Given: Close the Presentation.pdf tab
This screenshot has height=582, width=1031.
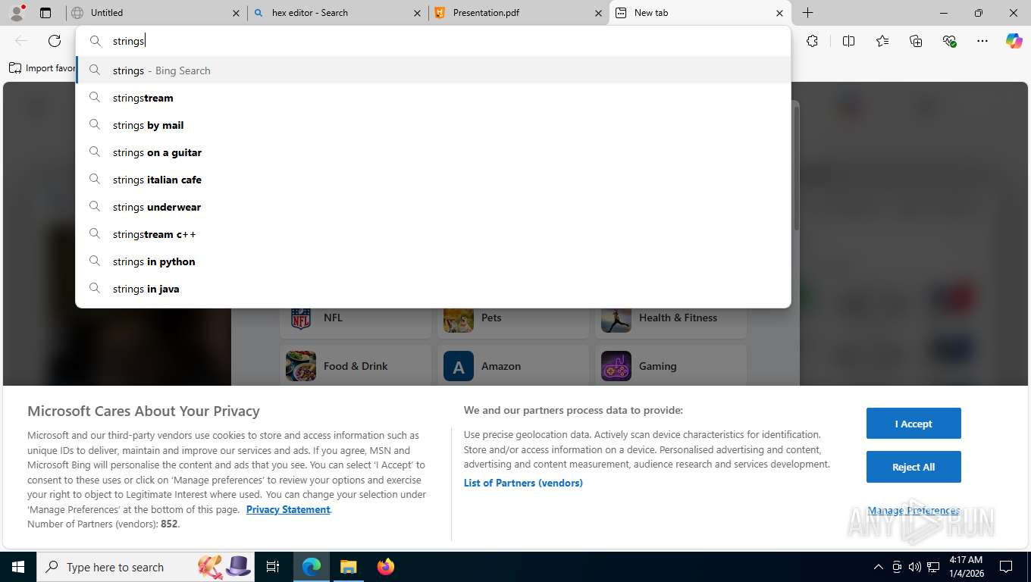Looking at the screenshot, I should pyautogui.click(x=599, y=13).
